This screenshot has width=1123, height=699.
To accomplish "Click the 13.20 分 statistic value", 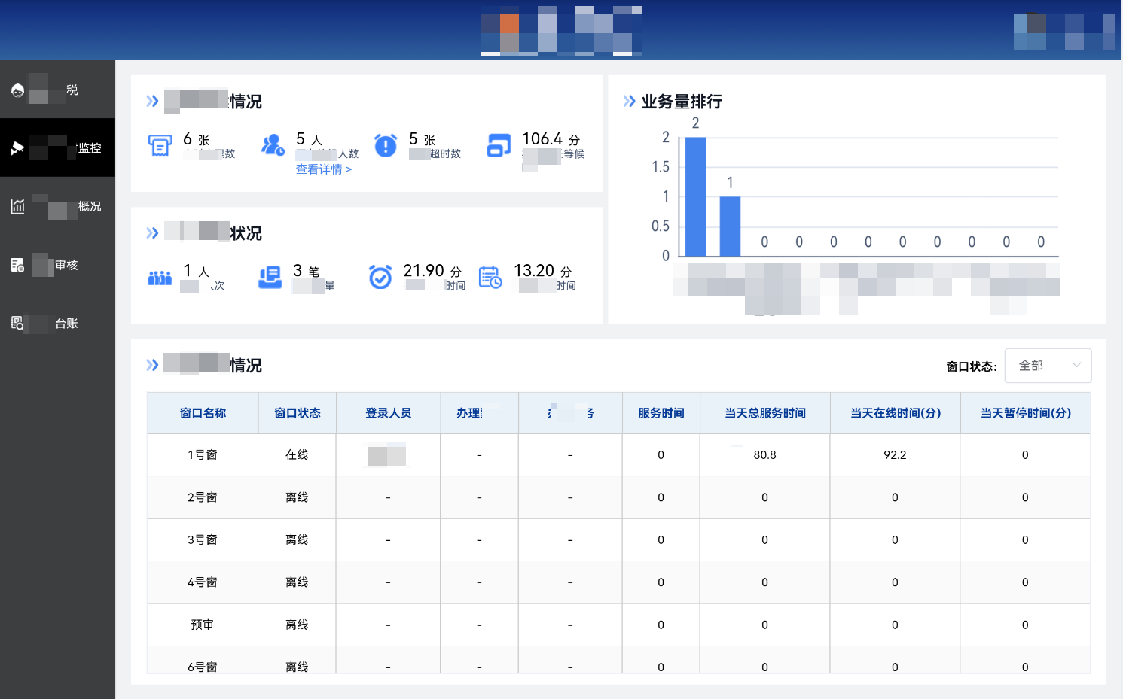I will click(543, 271).
